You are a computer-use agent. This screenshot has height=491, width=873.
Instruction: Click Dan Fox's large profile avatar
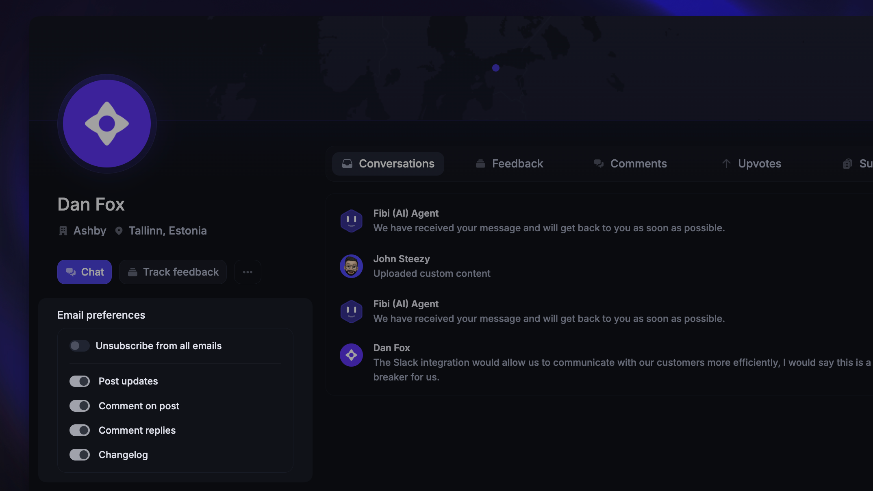click(x=107, y=124)
